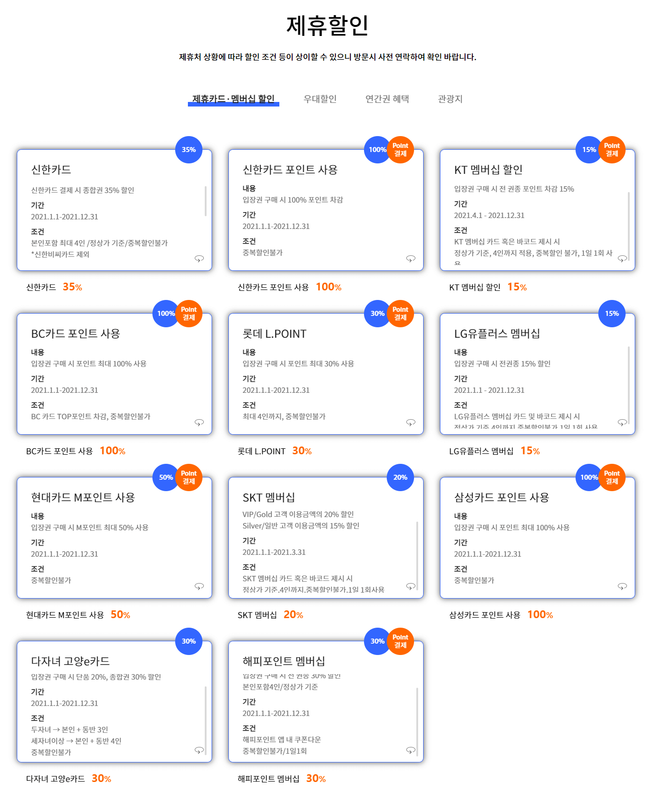Click the Point 결제 badge on 현대카드 M포인트 사용
Image resolution: width=662 pixels, height=797 pixels.
point(188,477)
